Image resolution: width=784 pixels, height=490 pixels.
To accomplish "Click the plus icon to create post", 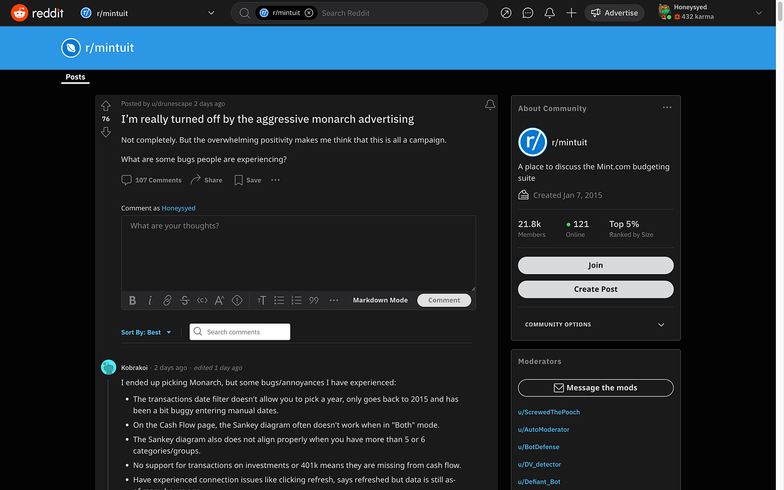I will click(571, 13).
